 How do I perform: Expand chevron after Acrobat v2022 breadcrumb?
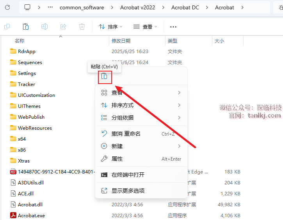pos(163,7)
